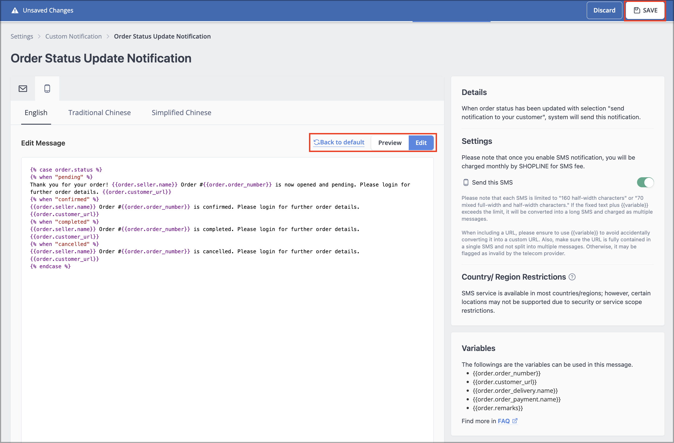Click the floppy disk icon in SAVE button
This screenshot has height=443, width=674.
pyautogui.click(x=637, y=11)
